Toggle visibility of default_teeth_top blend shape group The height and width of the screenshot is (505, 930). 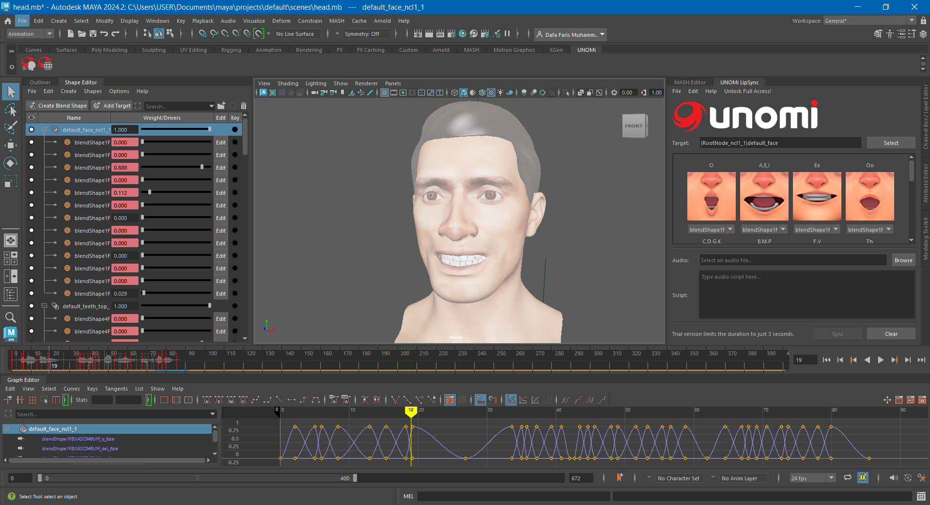pos(31,306)
